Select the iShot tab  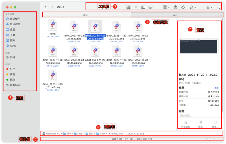point(86,14)
